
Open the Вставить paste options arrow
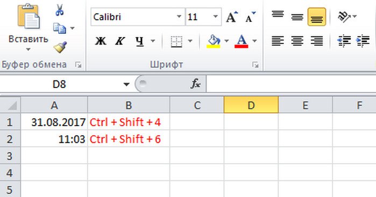(x=28, y=49)
